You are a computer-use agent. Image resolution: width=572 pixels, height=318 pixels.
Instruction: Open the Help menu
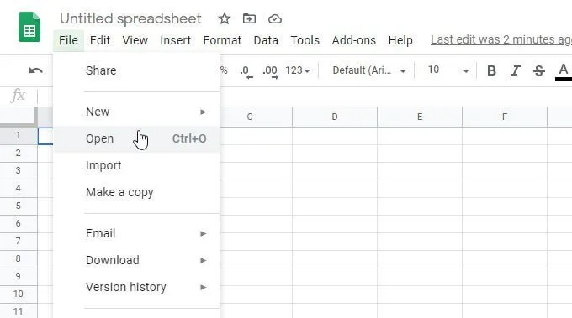(x=400, y=40)
